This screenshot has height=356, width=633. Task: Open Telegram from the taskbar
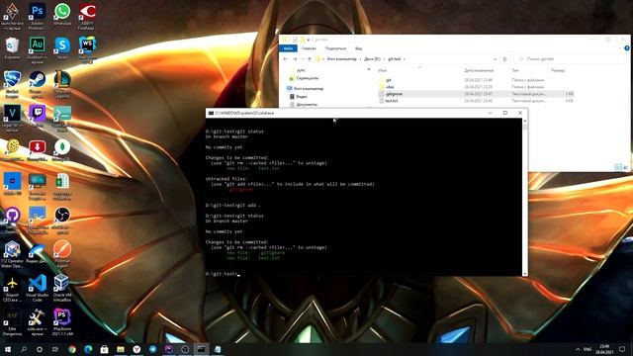pos(153,349)
